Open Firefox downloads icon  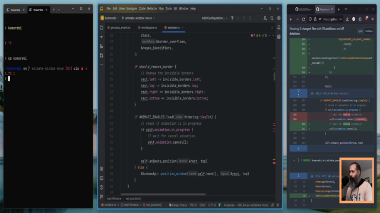click(347, 19)
